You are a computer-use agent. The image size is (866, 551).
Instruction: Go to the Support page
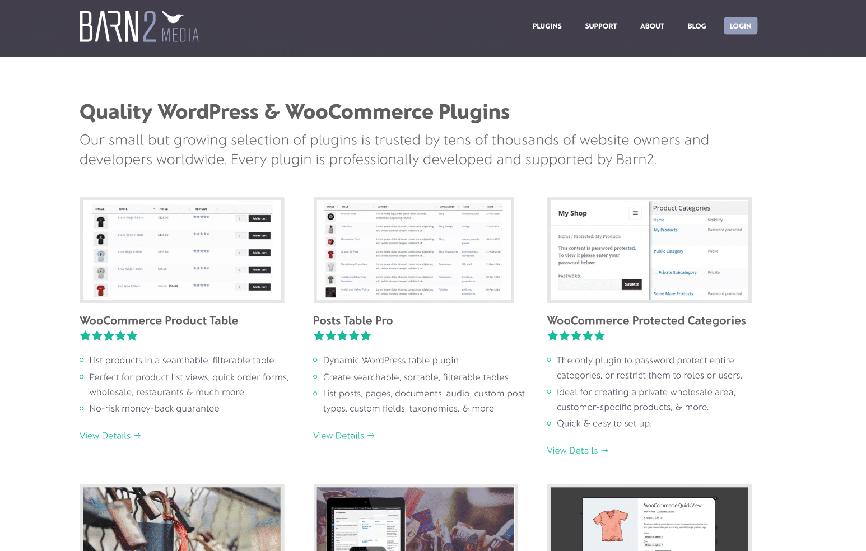600,26
